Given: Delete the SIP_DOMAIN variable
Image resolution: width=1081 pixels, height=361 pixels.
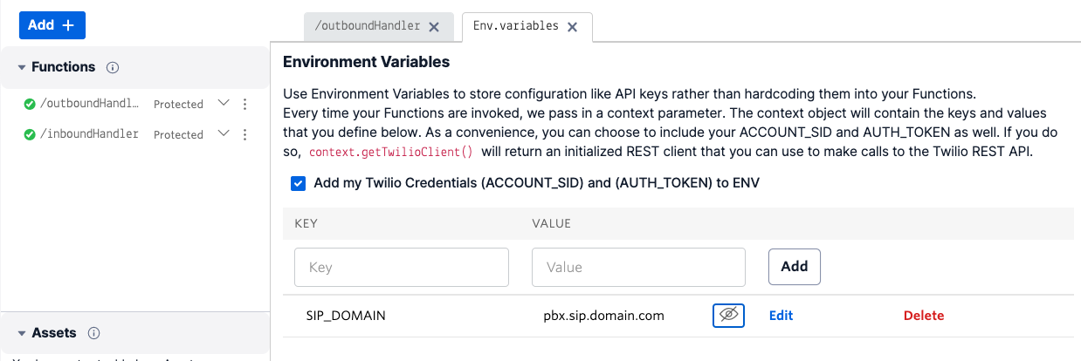Looking at the screenshot, I should (923, 316).
